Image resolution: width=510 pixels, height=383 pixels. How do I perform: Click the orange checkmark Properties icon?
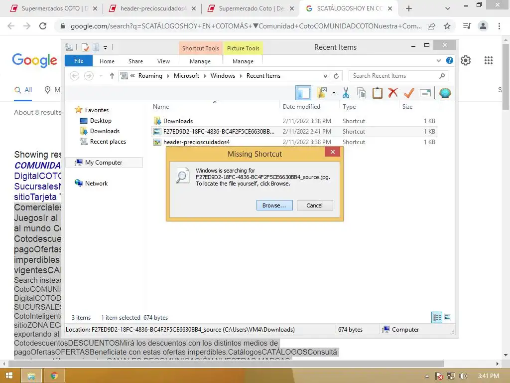(409, 93)
